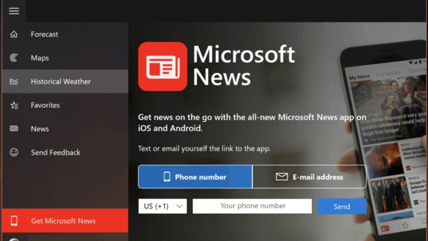Click the red Microsoft News app logo
The width and height of the screenshot is (428, 241).
click(162, 66)
